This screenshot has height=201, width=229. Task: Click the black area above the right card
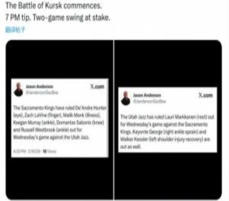[x=168, y=63]
